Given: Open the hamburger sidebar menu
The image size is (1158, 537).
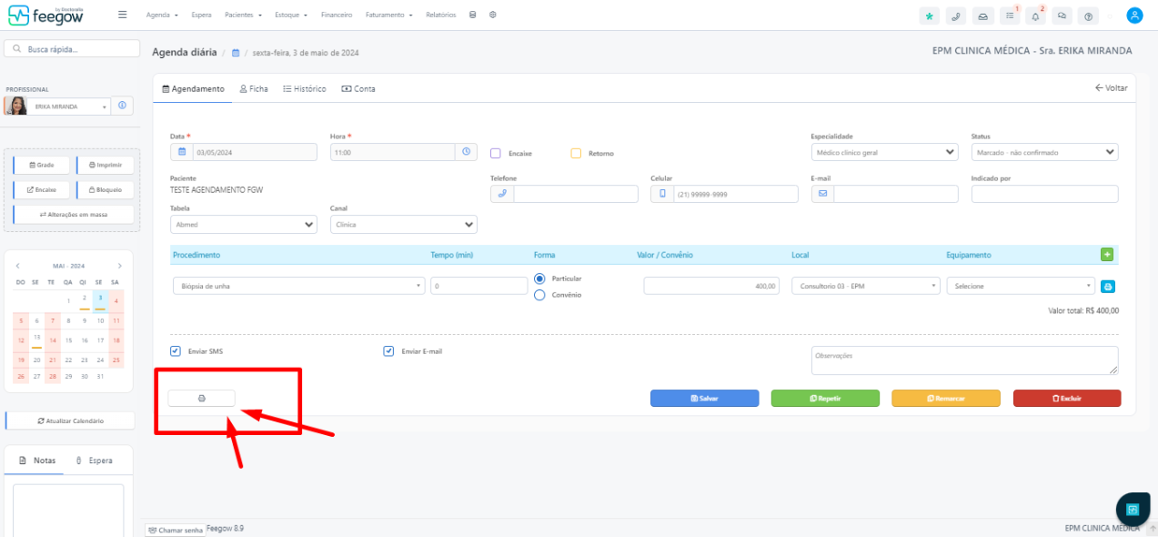Looking at the screenshot, I should (x=122, y=15).
